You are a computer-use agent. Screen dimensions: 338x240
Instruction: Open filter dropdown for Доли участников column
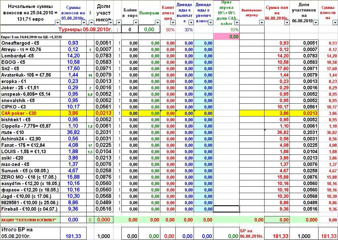coord(110,22)
